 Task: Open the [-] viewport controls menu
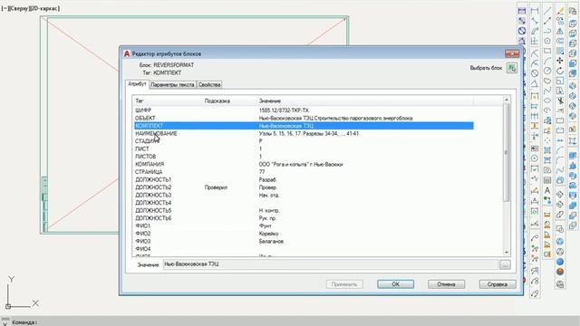click(5, 8)
